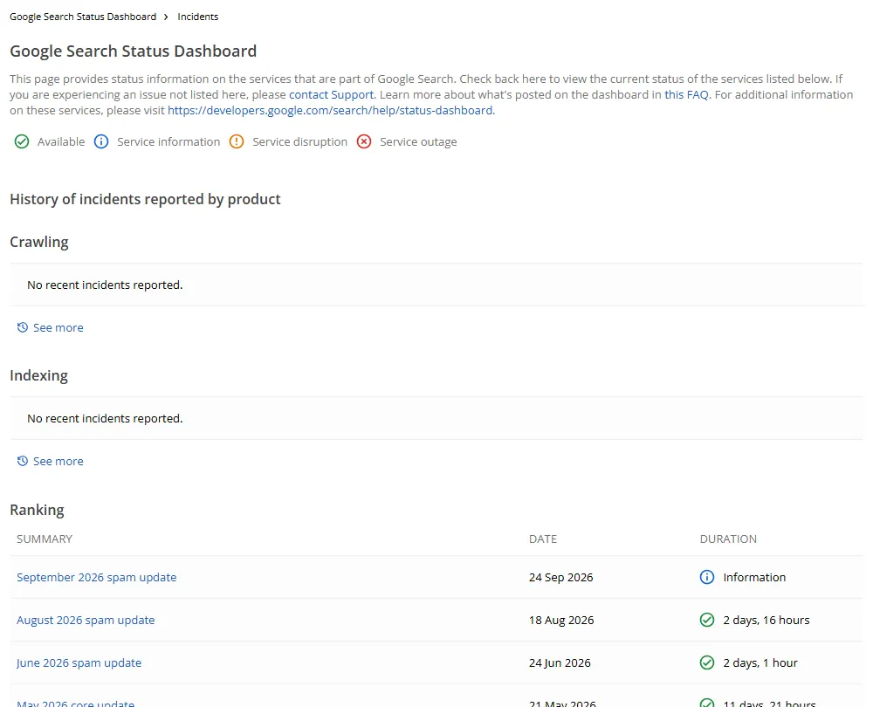This screenshot has width=873, height=707.
Task: Click the breadcrumb chevron separator icon
Action: (166, 17)
